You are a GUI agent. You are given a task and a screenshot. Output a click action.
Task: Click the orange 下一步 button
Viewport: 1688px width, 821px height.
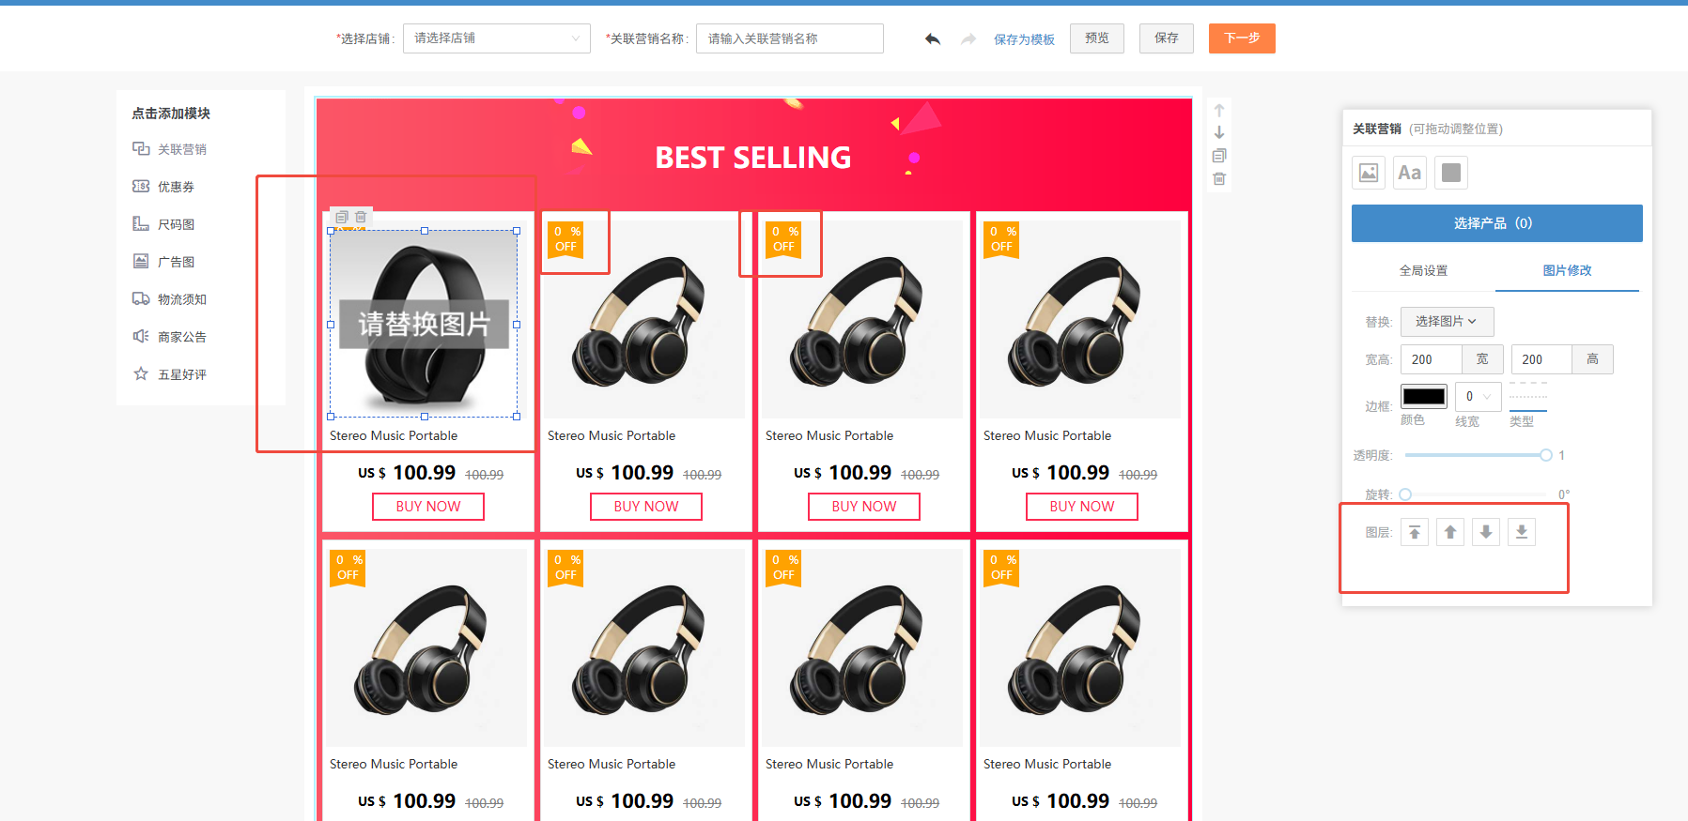coord(1242,38)
